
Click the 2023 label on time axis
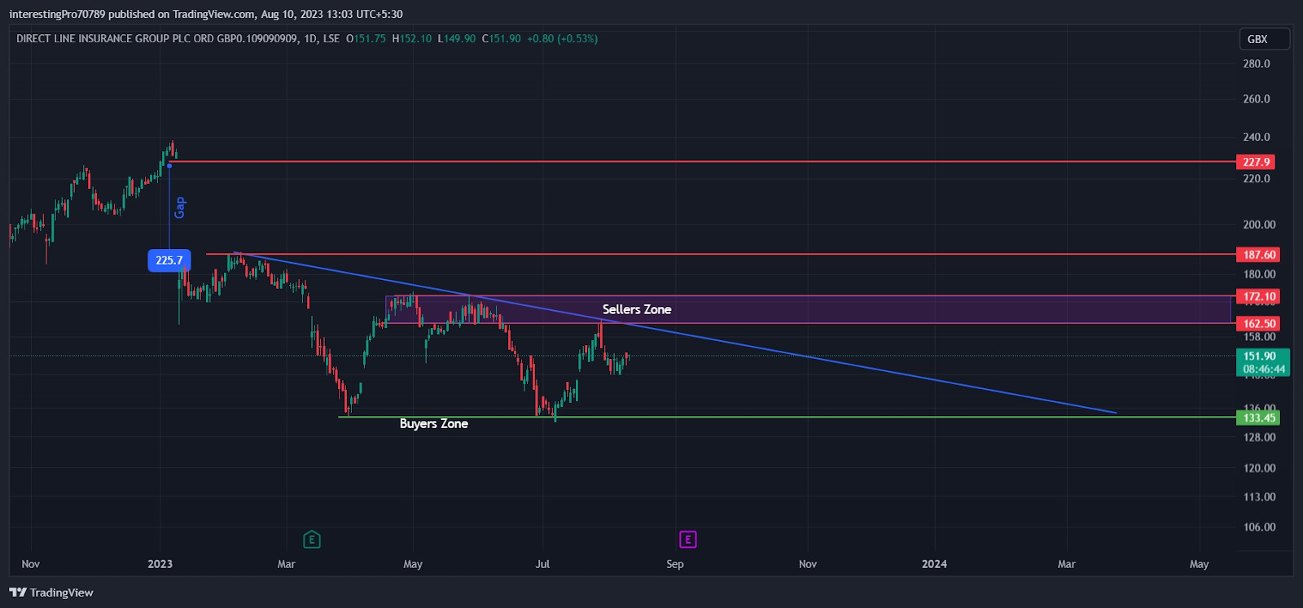(160, 564)
